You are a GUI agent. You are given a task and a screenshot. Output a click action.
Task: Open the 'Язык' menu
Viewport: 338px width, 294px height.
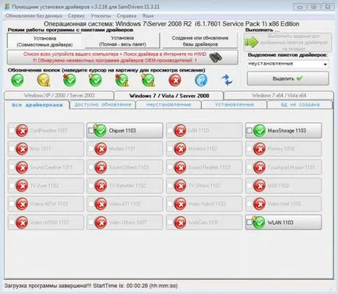point(148,16)
